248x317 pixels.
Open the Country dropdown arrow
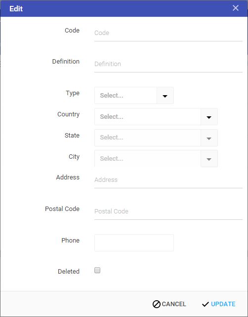[209, 117]
